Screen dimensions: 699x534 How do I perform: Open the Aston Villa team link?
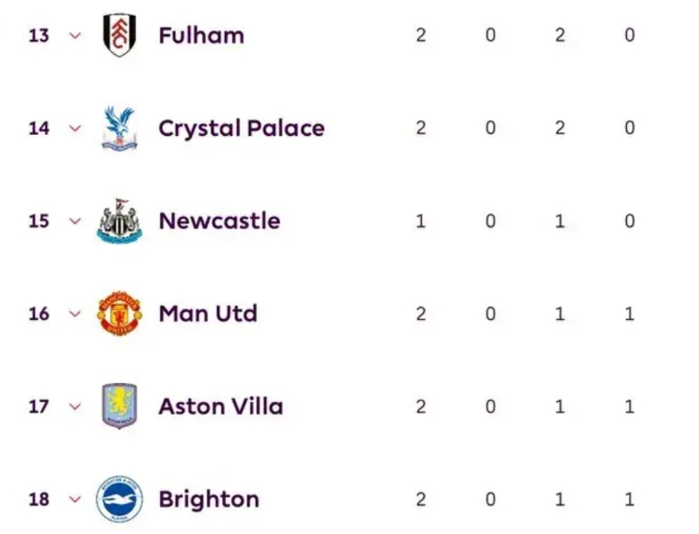tap(220, 406)
